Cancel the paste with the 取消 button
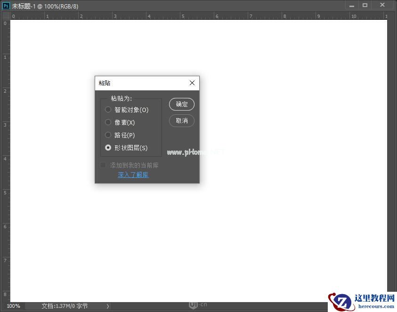Image resolution: width=397 pixels, height=312 pixels. click(x=181, y=121)
